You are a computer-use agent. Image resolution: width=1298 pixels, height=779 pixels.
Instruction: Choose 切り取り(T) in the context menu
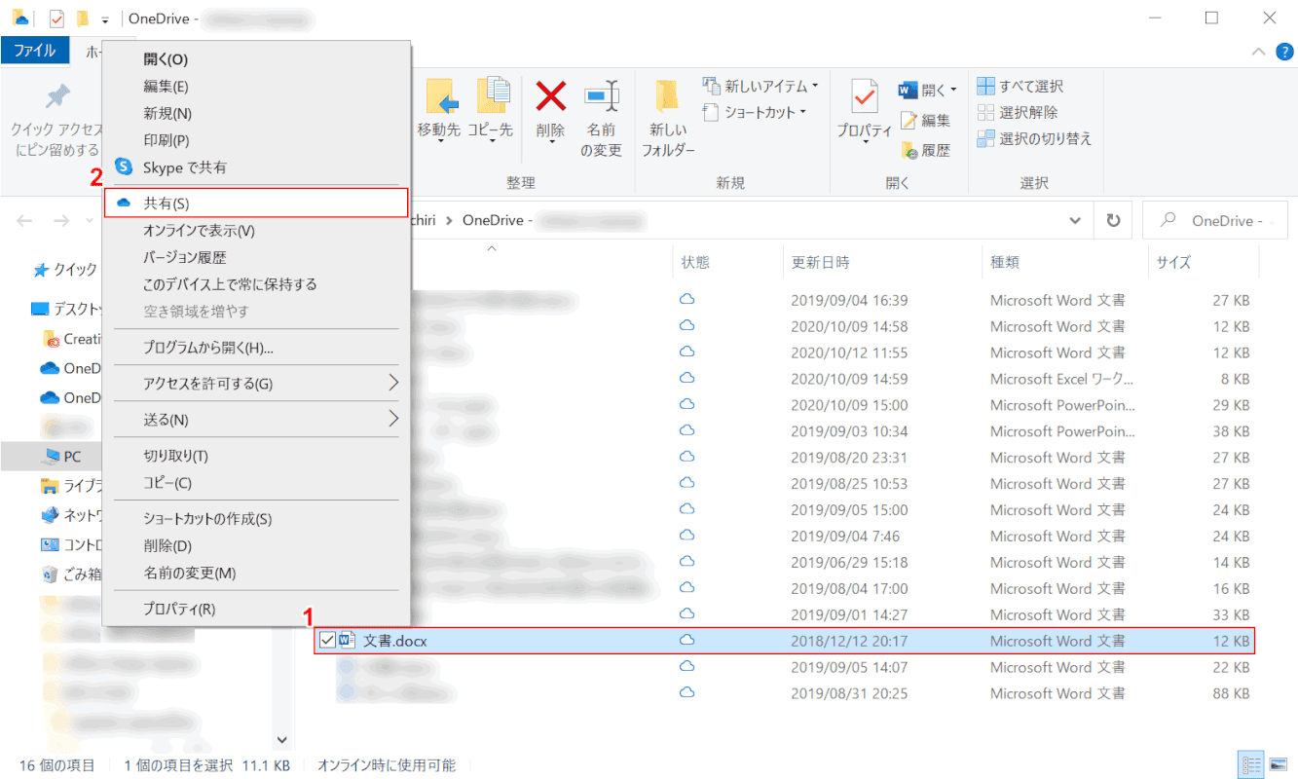pyautogui.click(x=175, y=456)
